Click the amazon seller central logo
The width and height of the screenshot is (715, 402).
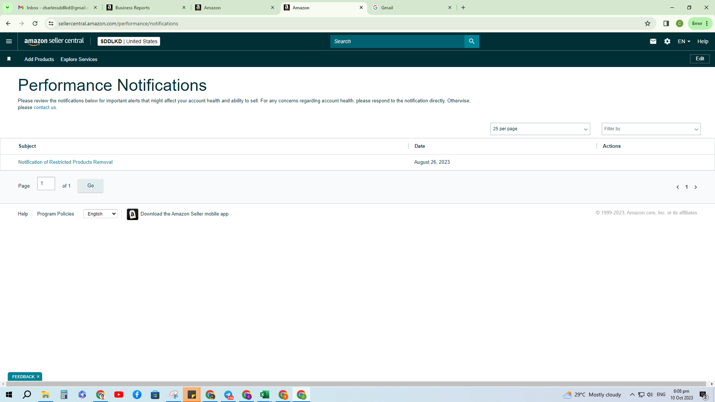pyautogui.click(x=54, y=41)
